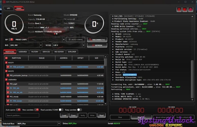
Task: Click the middle red icon in top-right group
Action: [185, 10]
